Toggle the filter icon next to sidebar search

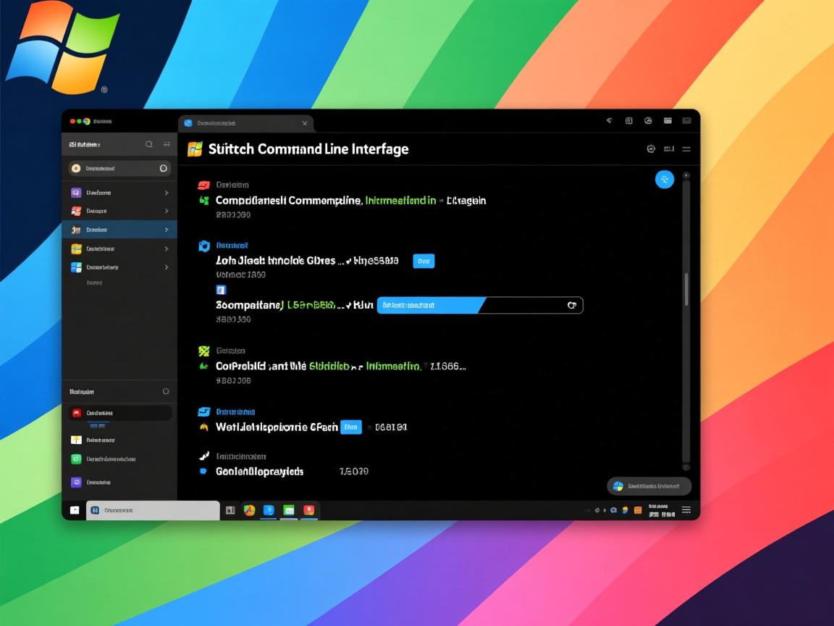coord(167,144)
